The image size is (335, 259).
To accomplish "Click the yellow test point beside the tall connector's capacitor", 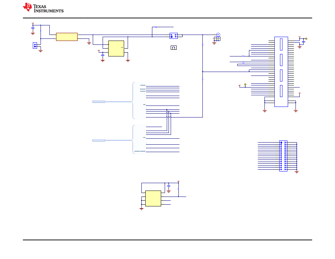I will 306,39.
